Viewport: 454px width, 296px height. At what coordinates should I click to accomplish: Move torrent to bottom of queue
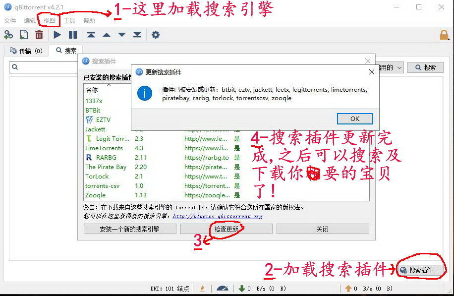137,35
